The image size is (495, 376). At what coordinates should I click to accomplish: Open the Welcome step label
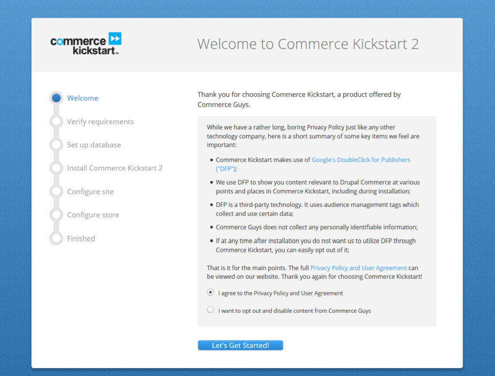pyautogui.click(x=83, y=98)
